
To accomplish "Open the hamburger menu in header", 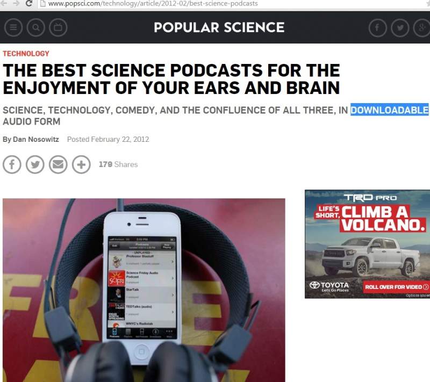I will pyautogui.click(x=13, y=27).
